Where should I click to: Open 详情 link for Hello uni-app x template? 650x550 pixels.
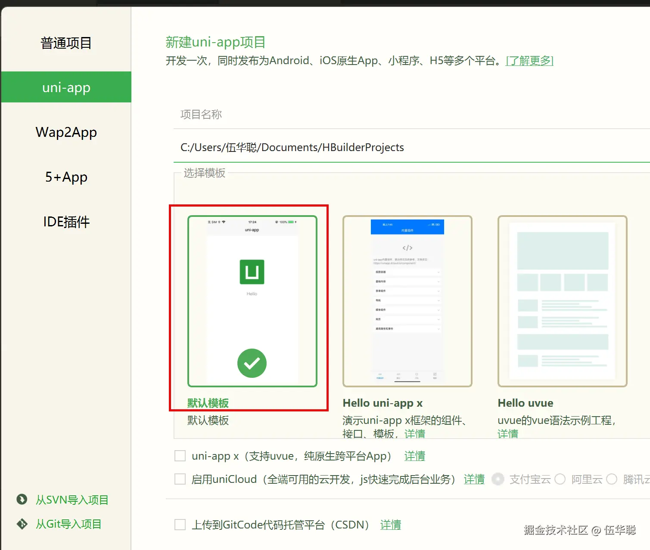pyautogui.click(x=415, y=433)
